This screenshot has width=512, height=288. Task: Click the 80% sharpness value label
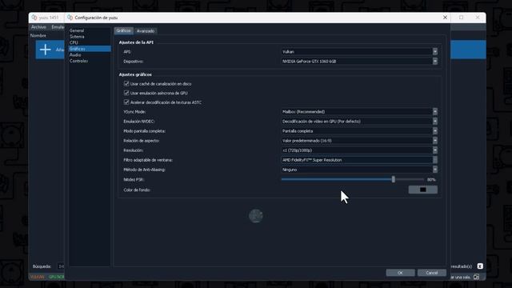click(x=431, y=179)
